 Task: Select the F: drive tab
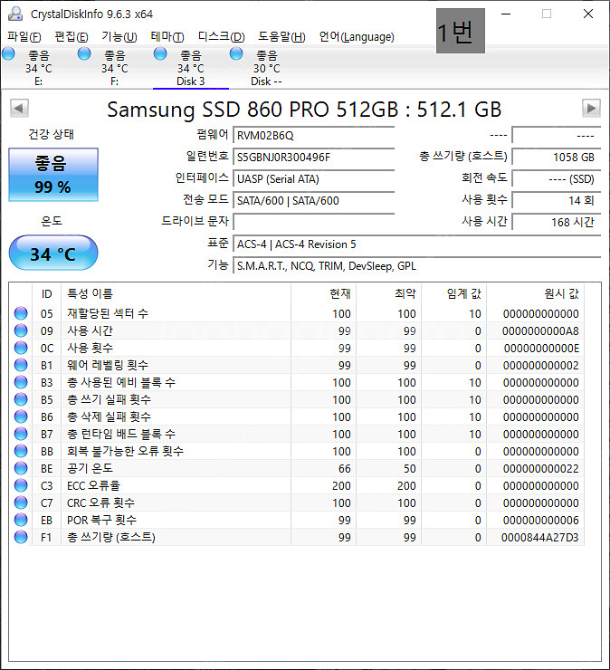coord(114,68)
